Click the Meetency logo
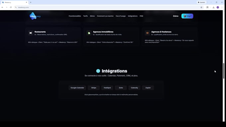The image size is (226, 127). coord(35,16)
